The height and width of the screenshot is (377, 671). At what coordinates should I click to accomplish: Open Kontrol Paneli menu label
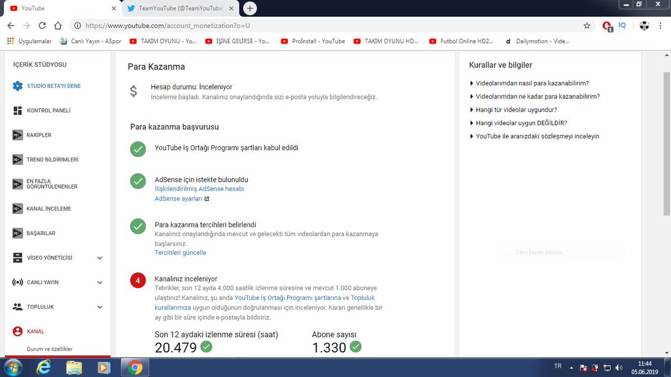(x=49, y=111)
